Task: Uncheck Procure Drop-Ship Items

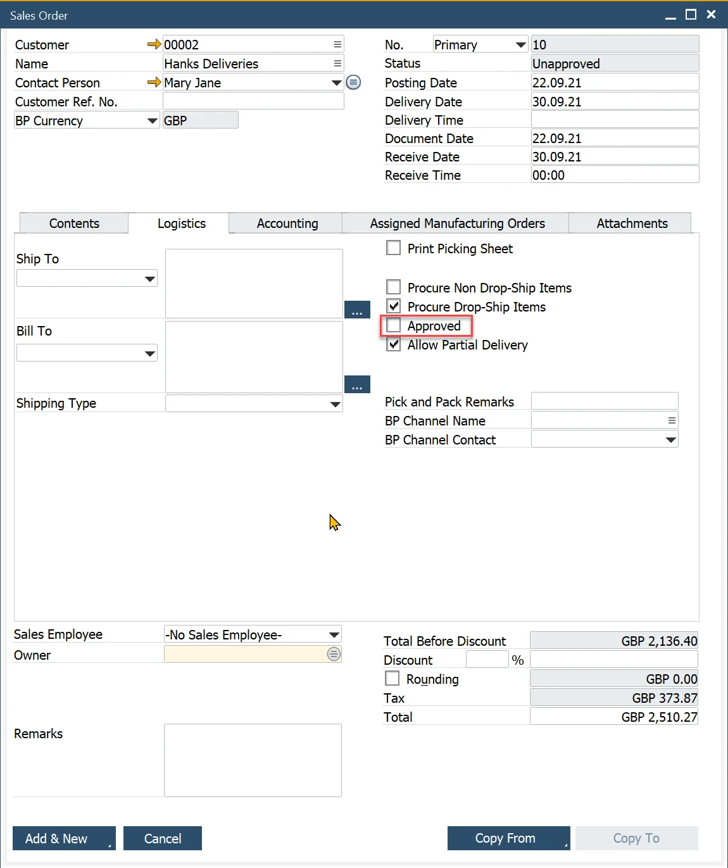Action: tap(393, 306)
